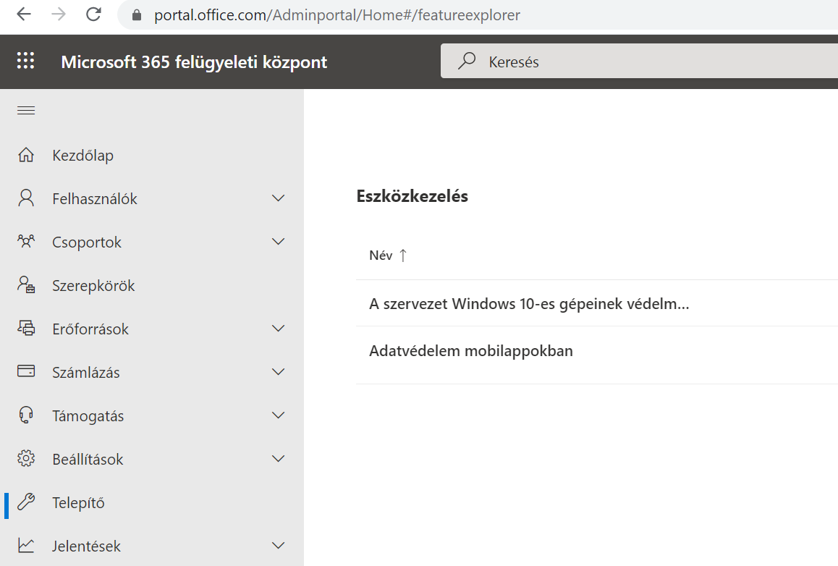The height and width of the screenshot is (566, 838).
Task: Expand the Jelentések chevron
Action: pos(278,545)
